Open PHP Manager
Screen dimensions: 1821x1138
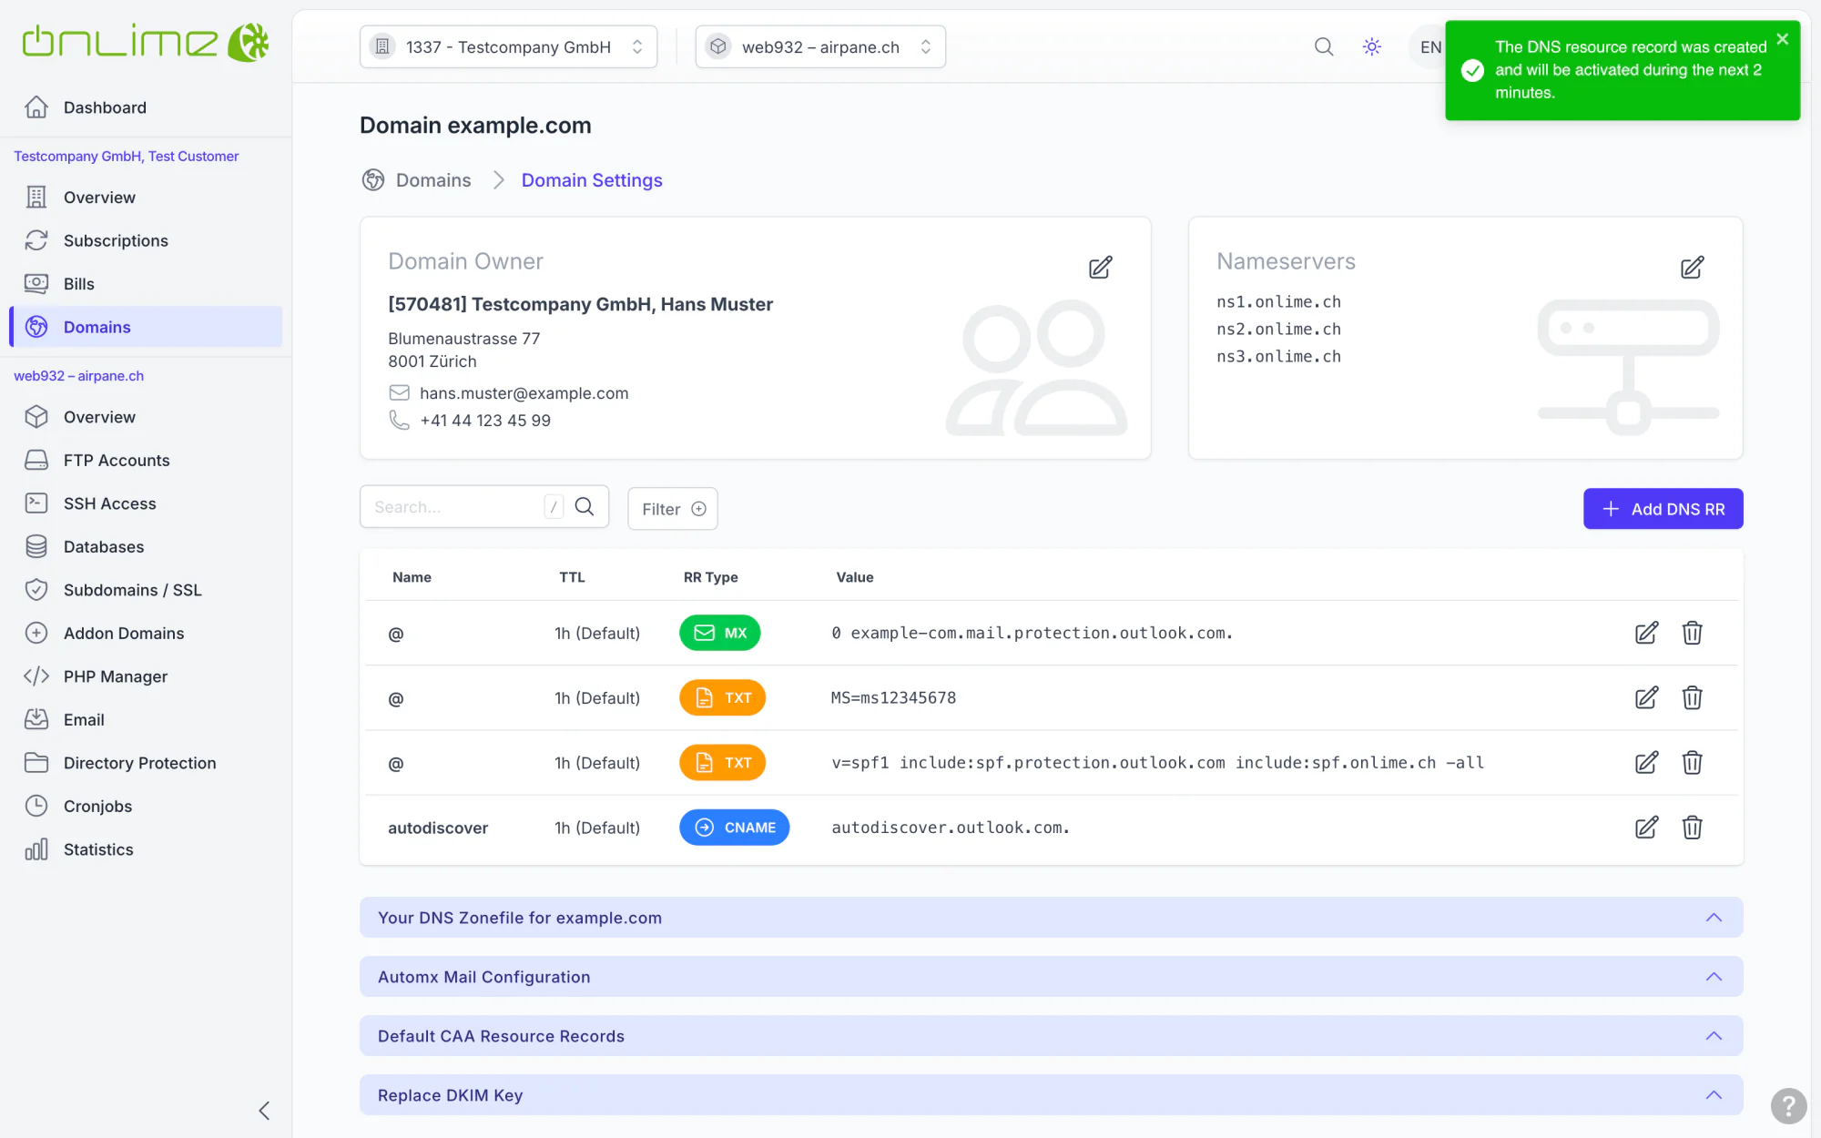coord(146,676)
